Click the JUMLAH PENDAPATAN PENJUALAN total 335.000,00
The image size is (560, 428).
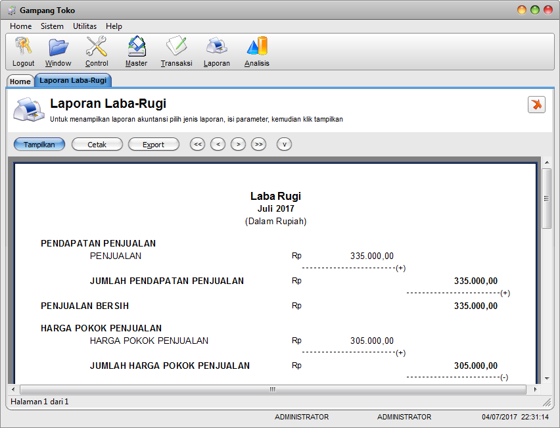coord(476,281)
